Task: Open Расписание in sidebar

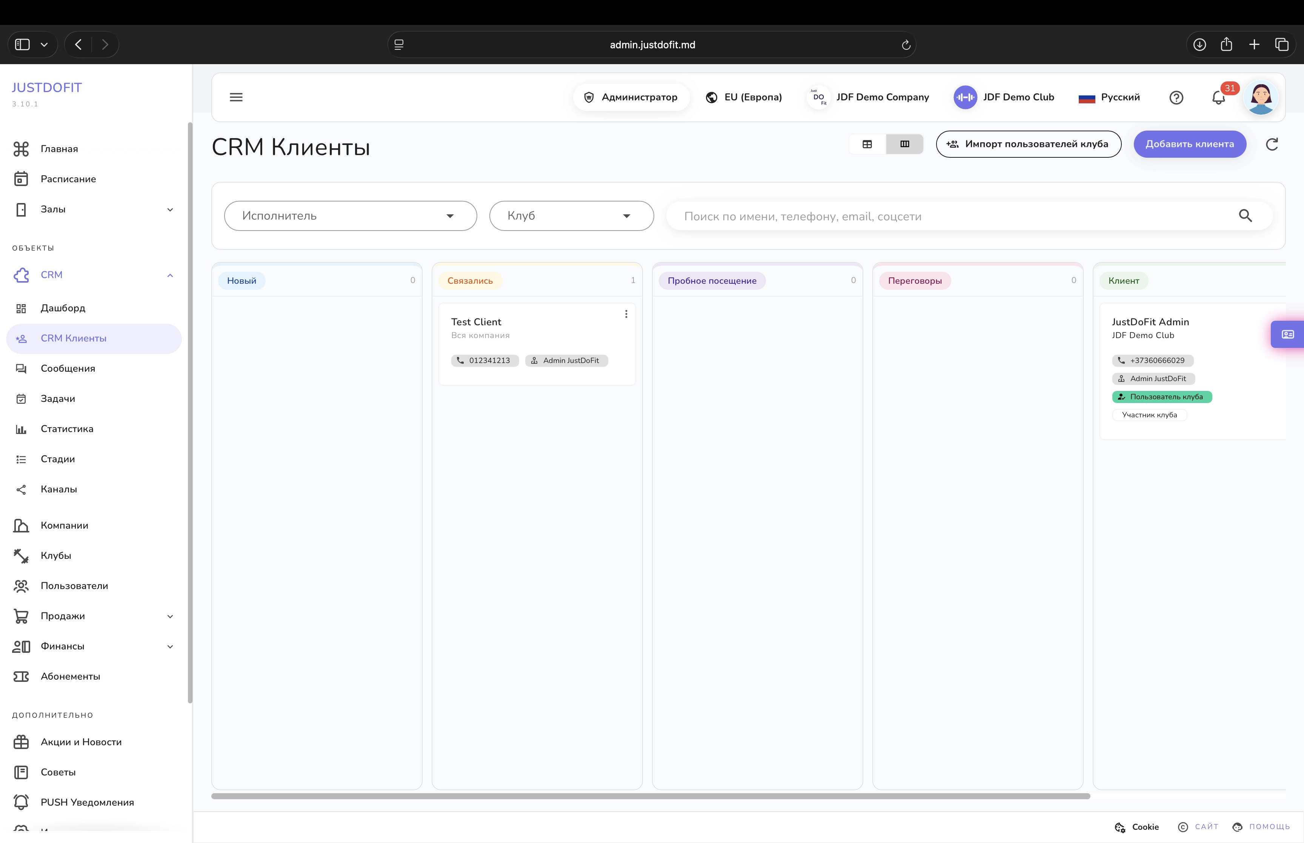Action: [94, 179]
